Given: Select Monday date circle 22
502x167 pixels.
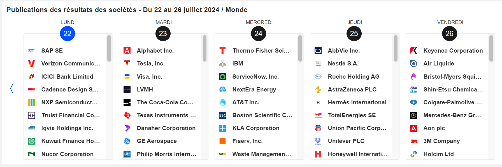Looking at the screenshot, I should (68, 34).
